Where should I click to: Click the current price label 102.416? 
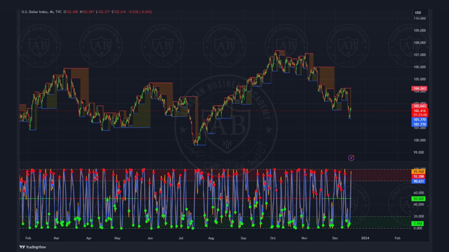[420, 111]
